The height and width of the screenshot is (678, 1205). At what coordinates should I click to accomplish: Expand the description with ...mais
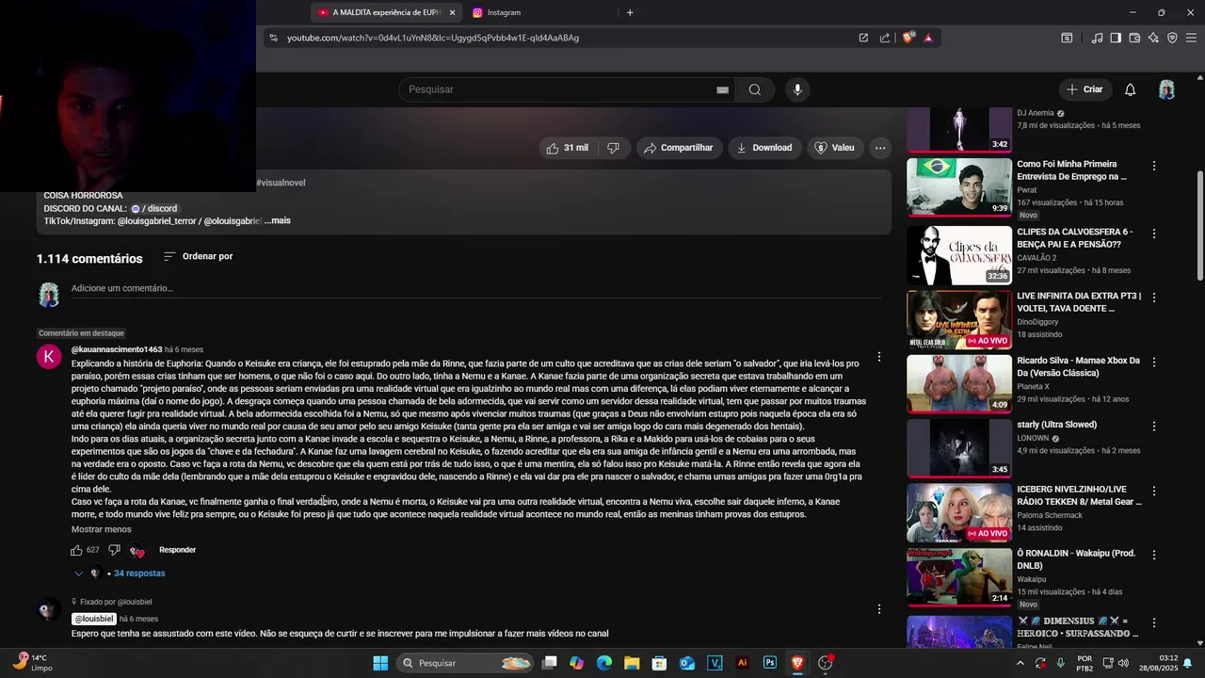(x=278, y=220)
